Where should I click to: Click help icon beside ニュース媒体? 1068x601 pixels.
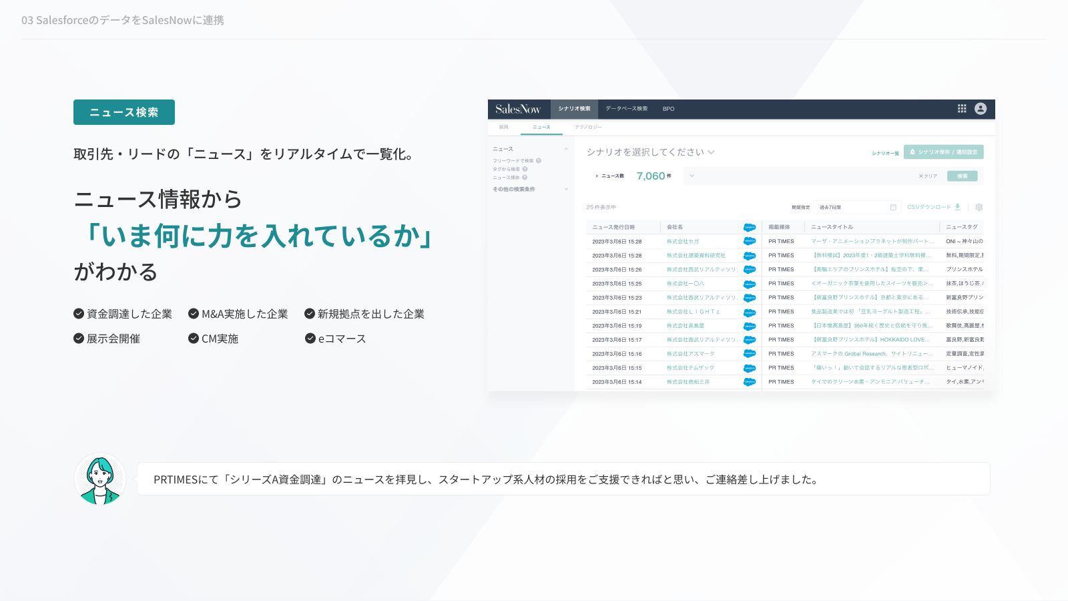pyautogui.click(x=525, y=178)
